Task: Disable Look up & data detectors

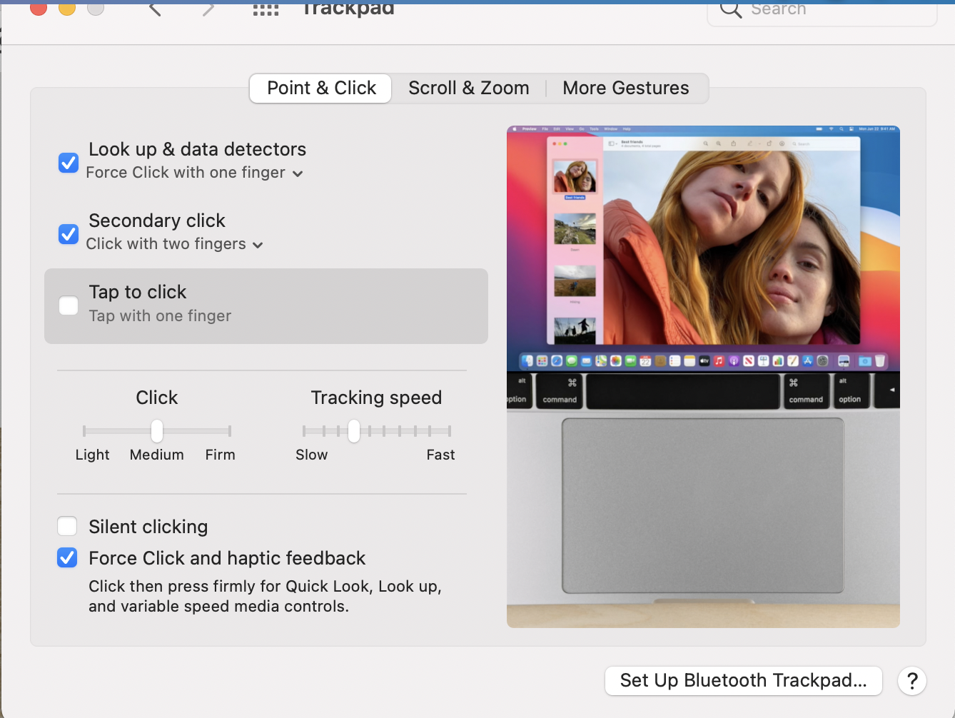Action: pyautogui.click(x=69, y=163)
